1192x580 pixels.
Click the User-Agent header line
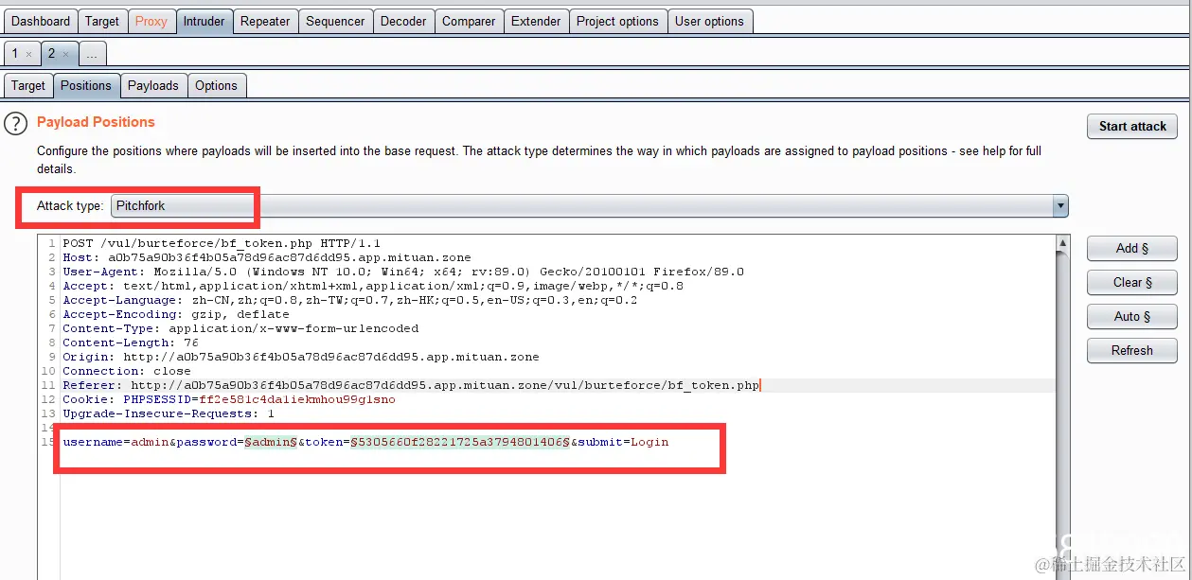coord(403,272)
